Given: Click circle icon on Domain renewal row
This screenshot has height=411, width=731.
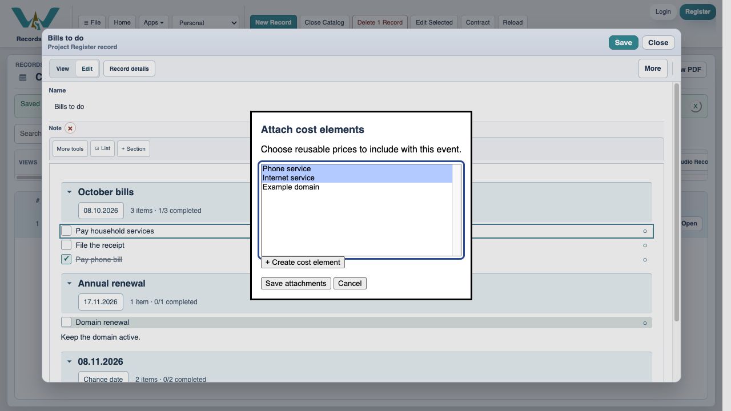Looking at the screenshot, I should coord(645,323).
